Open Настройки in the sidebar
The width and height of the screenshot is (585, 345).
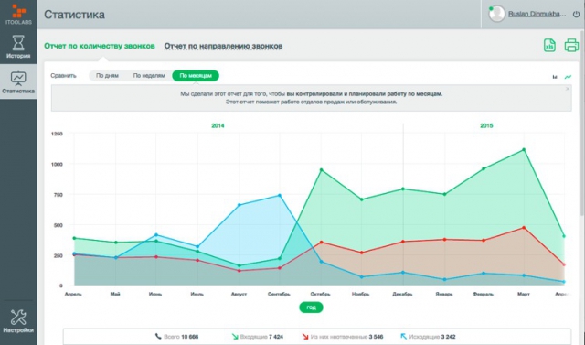tap(18, 321)
